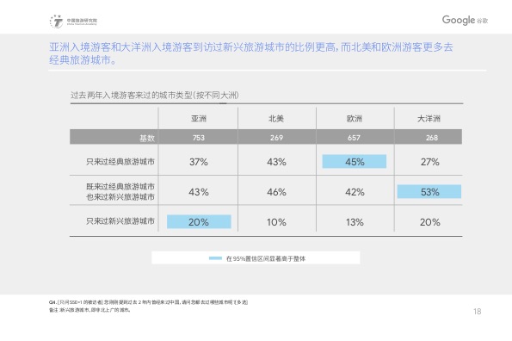Click the 欧洲 column header
The width and height of the screenshot is (512, 341).
355,119
